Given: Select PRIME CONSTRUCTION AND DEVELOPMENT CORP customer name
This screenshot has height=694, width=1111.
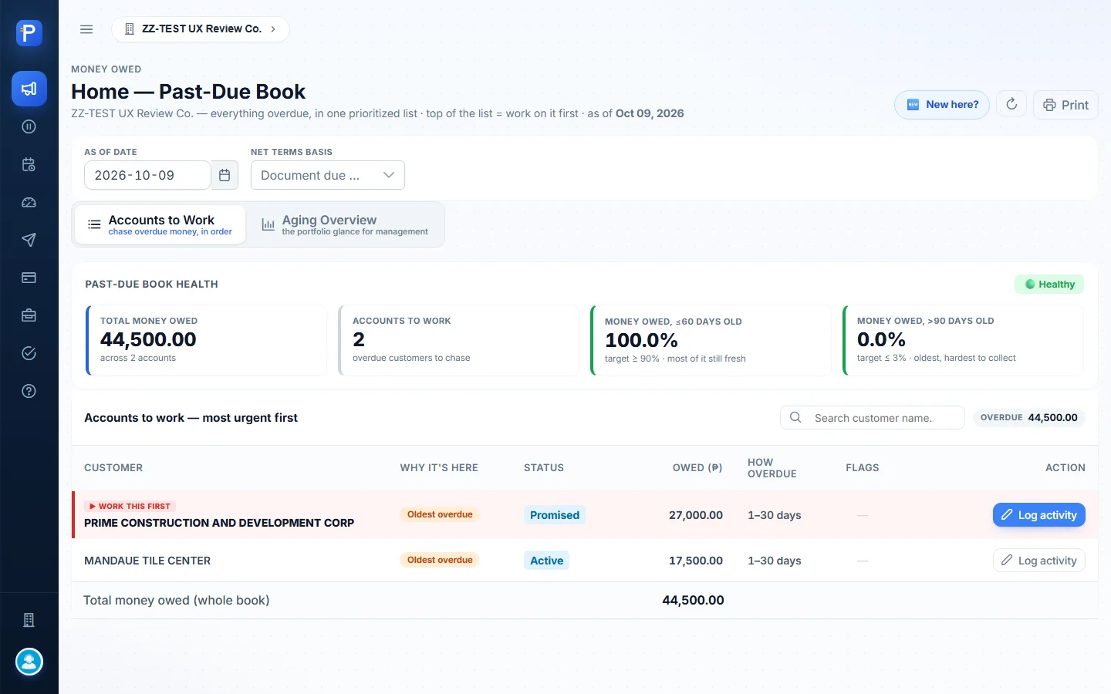Looking at the screenshot, I should point(219,523).
